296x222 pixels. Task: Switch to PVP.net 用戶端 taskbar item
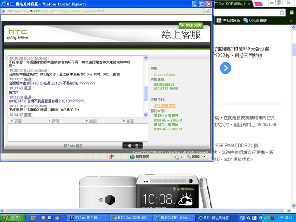[88, 218]
